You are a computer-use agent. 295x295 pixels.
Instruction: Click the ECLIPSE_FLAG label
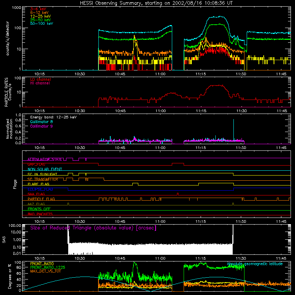40,189
